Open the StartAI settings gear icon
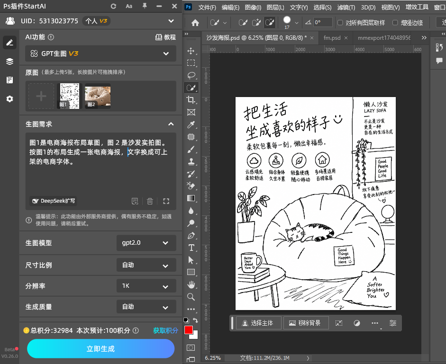 (9, 99)
